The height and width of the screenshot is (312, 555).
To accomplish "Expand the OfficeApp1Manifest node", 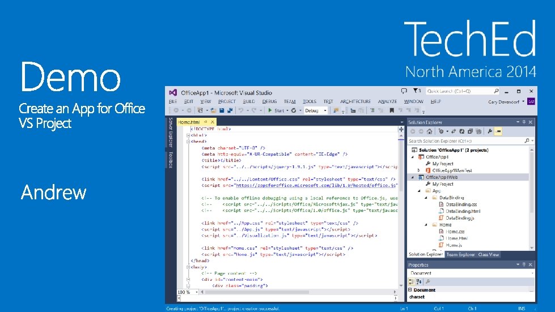I will click(x=419, y=170).
